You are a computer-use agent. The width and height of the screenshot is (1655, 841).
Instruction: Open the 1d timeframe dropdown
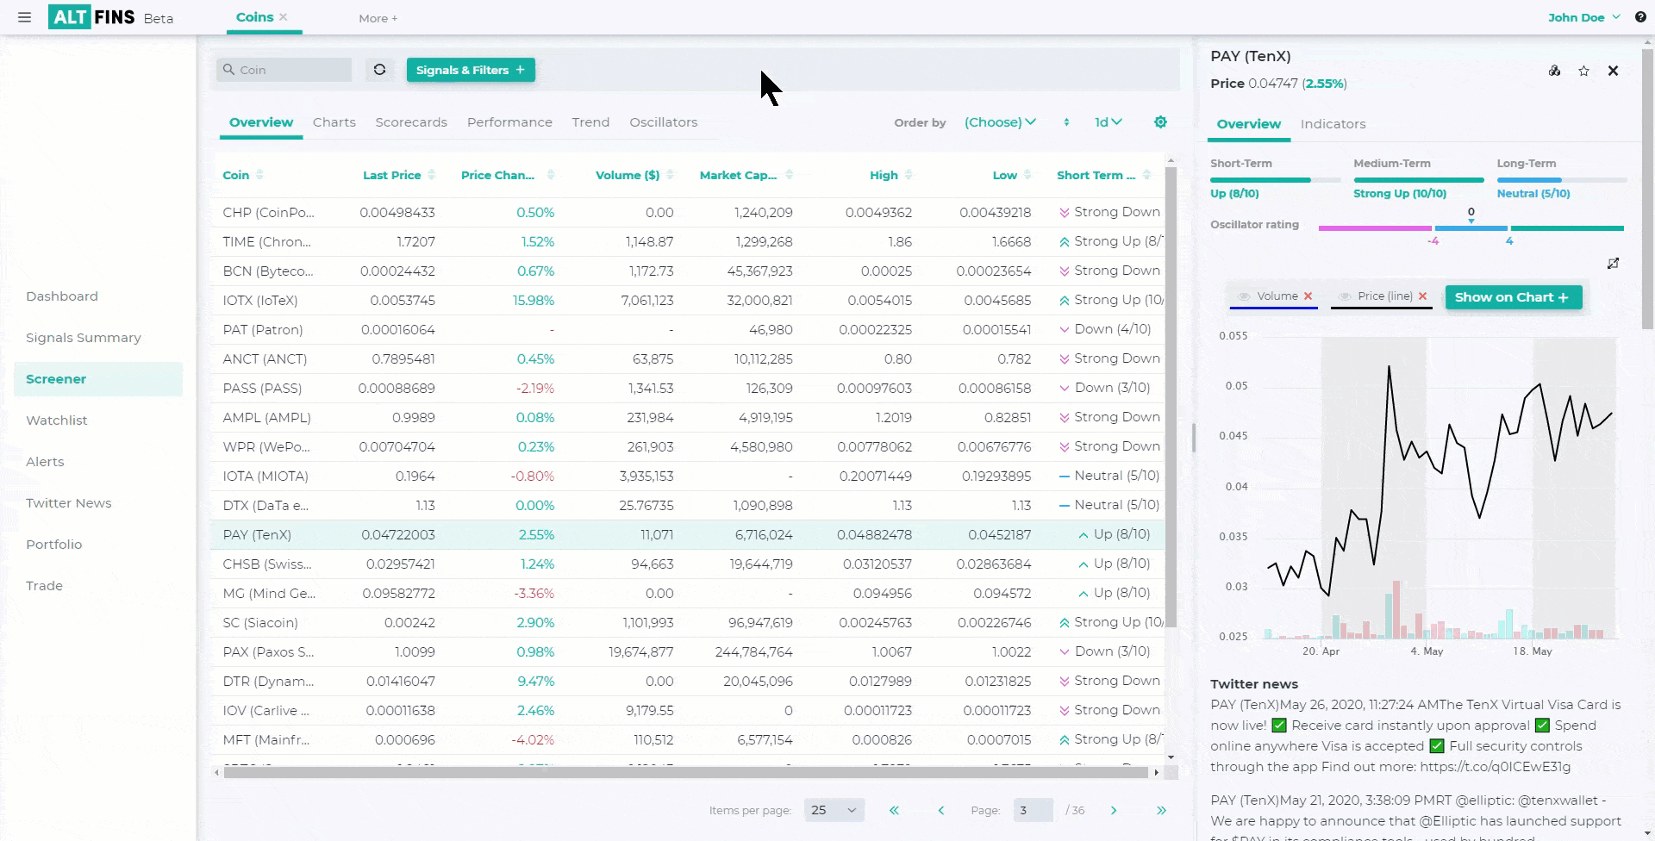point(1108,122)
